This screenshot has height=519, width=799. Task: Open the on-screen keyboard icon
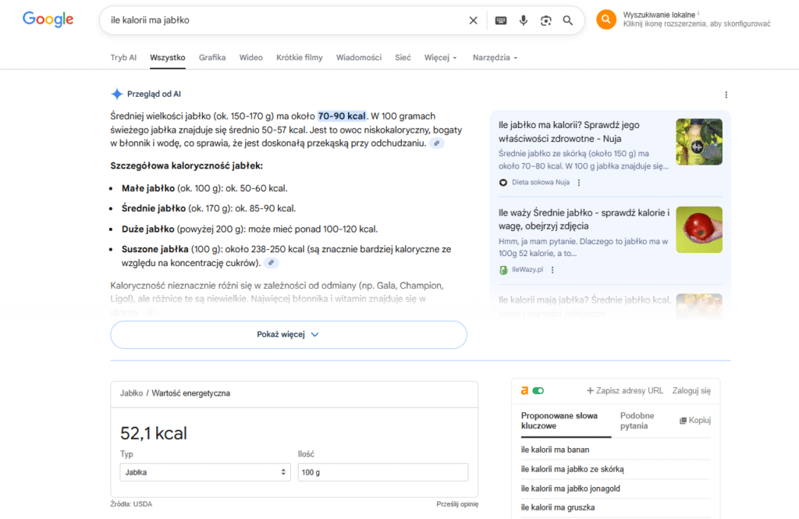click(x=500, y=20)
